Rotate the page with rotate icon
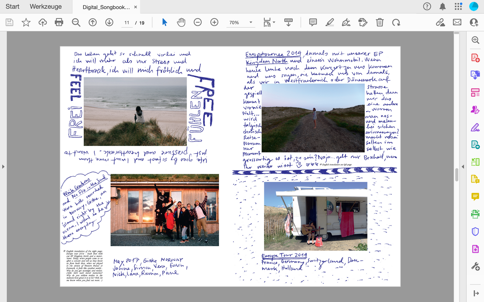484x302 pixels. point(396,22)
